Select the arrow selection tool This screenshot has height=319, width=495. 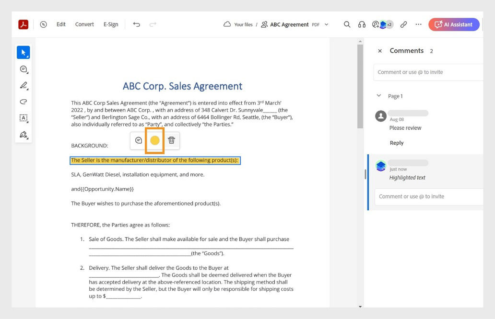click(x=23, y=52)
